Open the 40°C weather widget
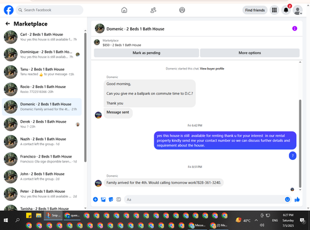 point(243,220)
